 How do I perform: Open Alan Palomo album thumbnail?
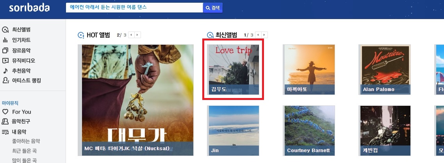[x=385, y=70]
